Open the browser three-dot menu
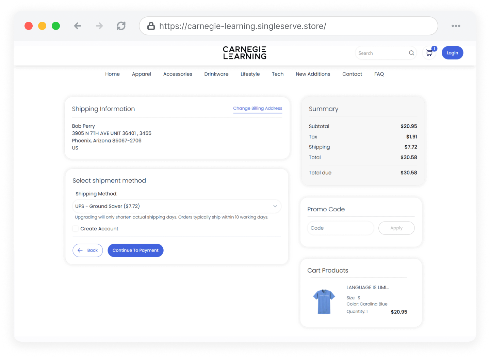 [456, 26]
